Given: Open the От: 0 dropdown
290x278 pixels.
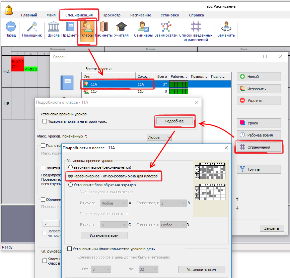Looking at the screenshot, I should 101,269.
